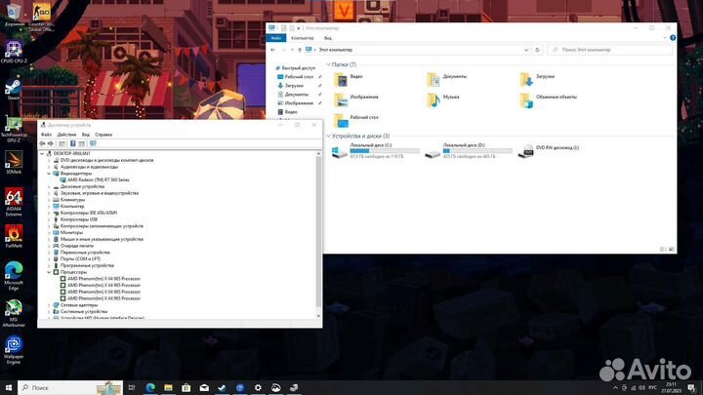The image size is (703, 395).
Task: Open the 3DMark desktop shortcut
Action: [14, 158]
